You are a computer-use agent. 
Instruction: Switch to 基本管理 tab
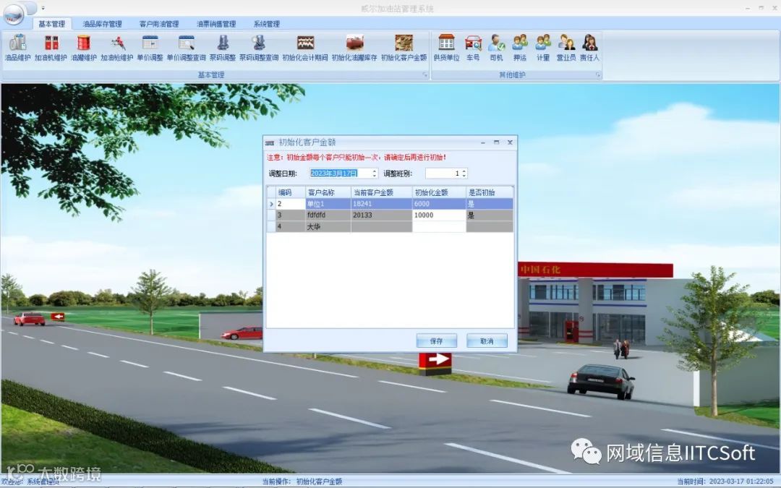52,23
